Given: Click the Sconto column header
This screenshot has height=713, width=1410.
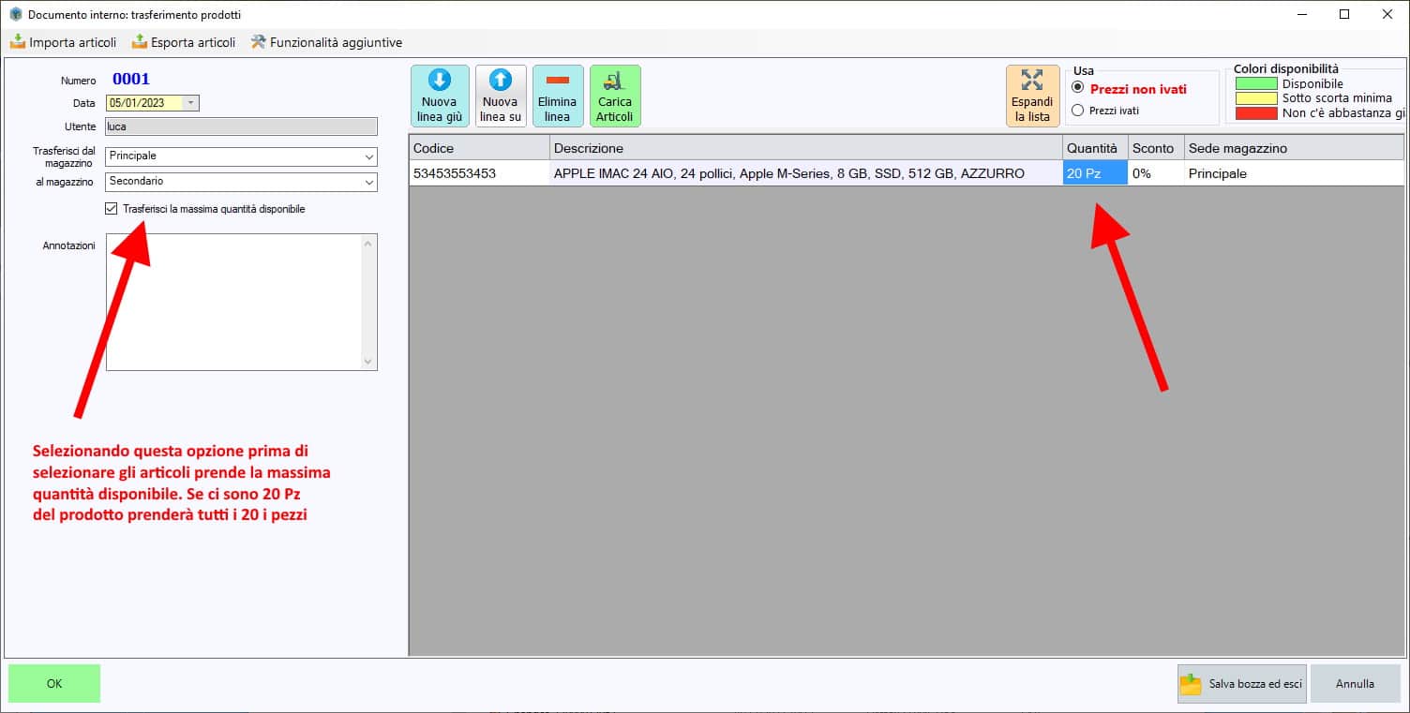Looking at the screenshot, I should [1156, 148].
